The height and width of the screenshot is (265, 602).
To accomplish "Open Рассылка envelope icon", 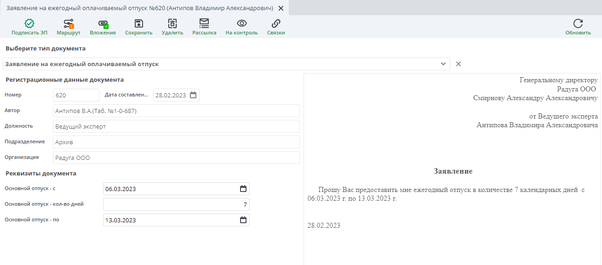I will pos(204,23).
